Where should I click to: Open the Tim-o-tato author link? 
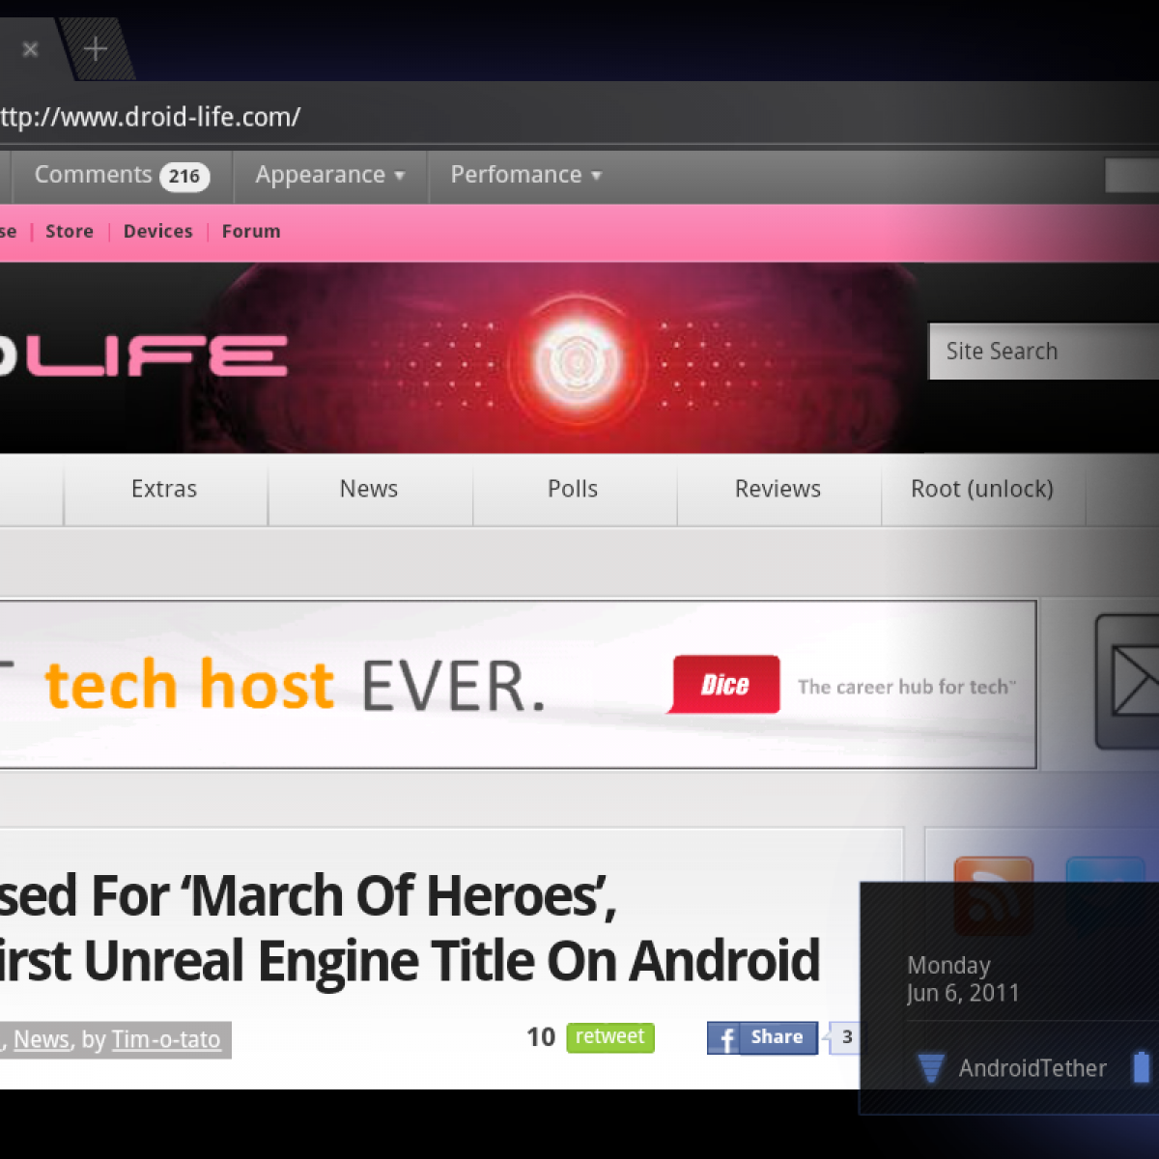(x=166, y=1040)
